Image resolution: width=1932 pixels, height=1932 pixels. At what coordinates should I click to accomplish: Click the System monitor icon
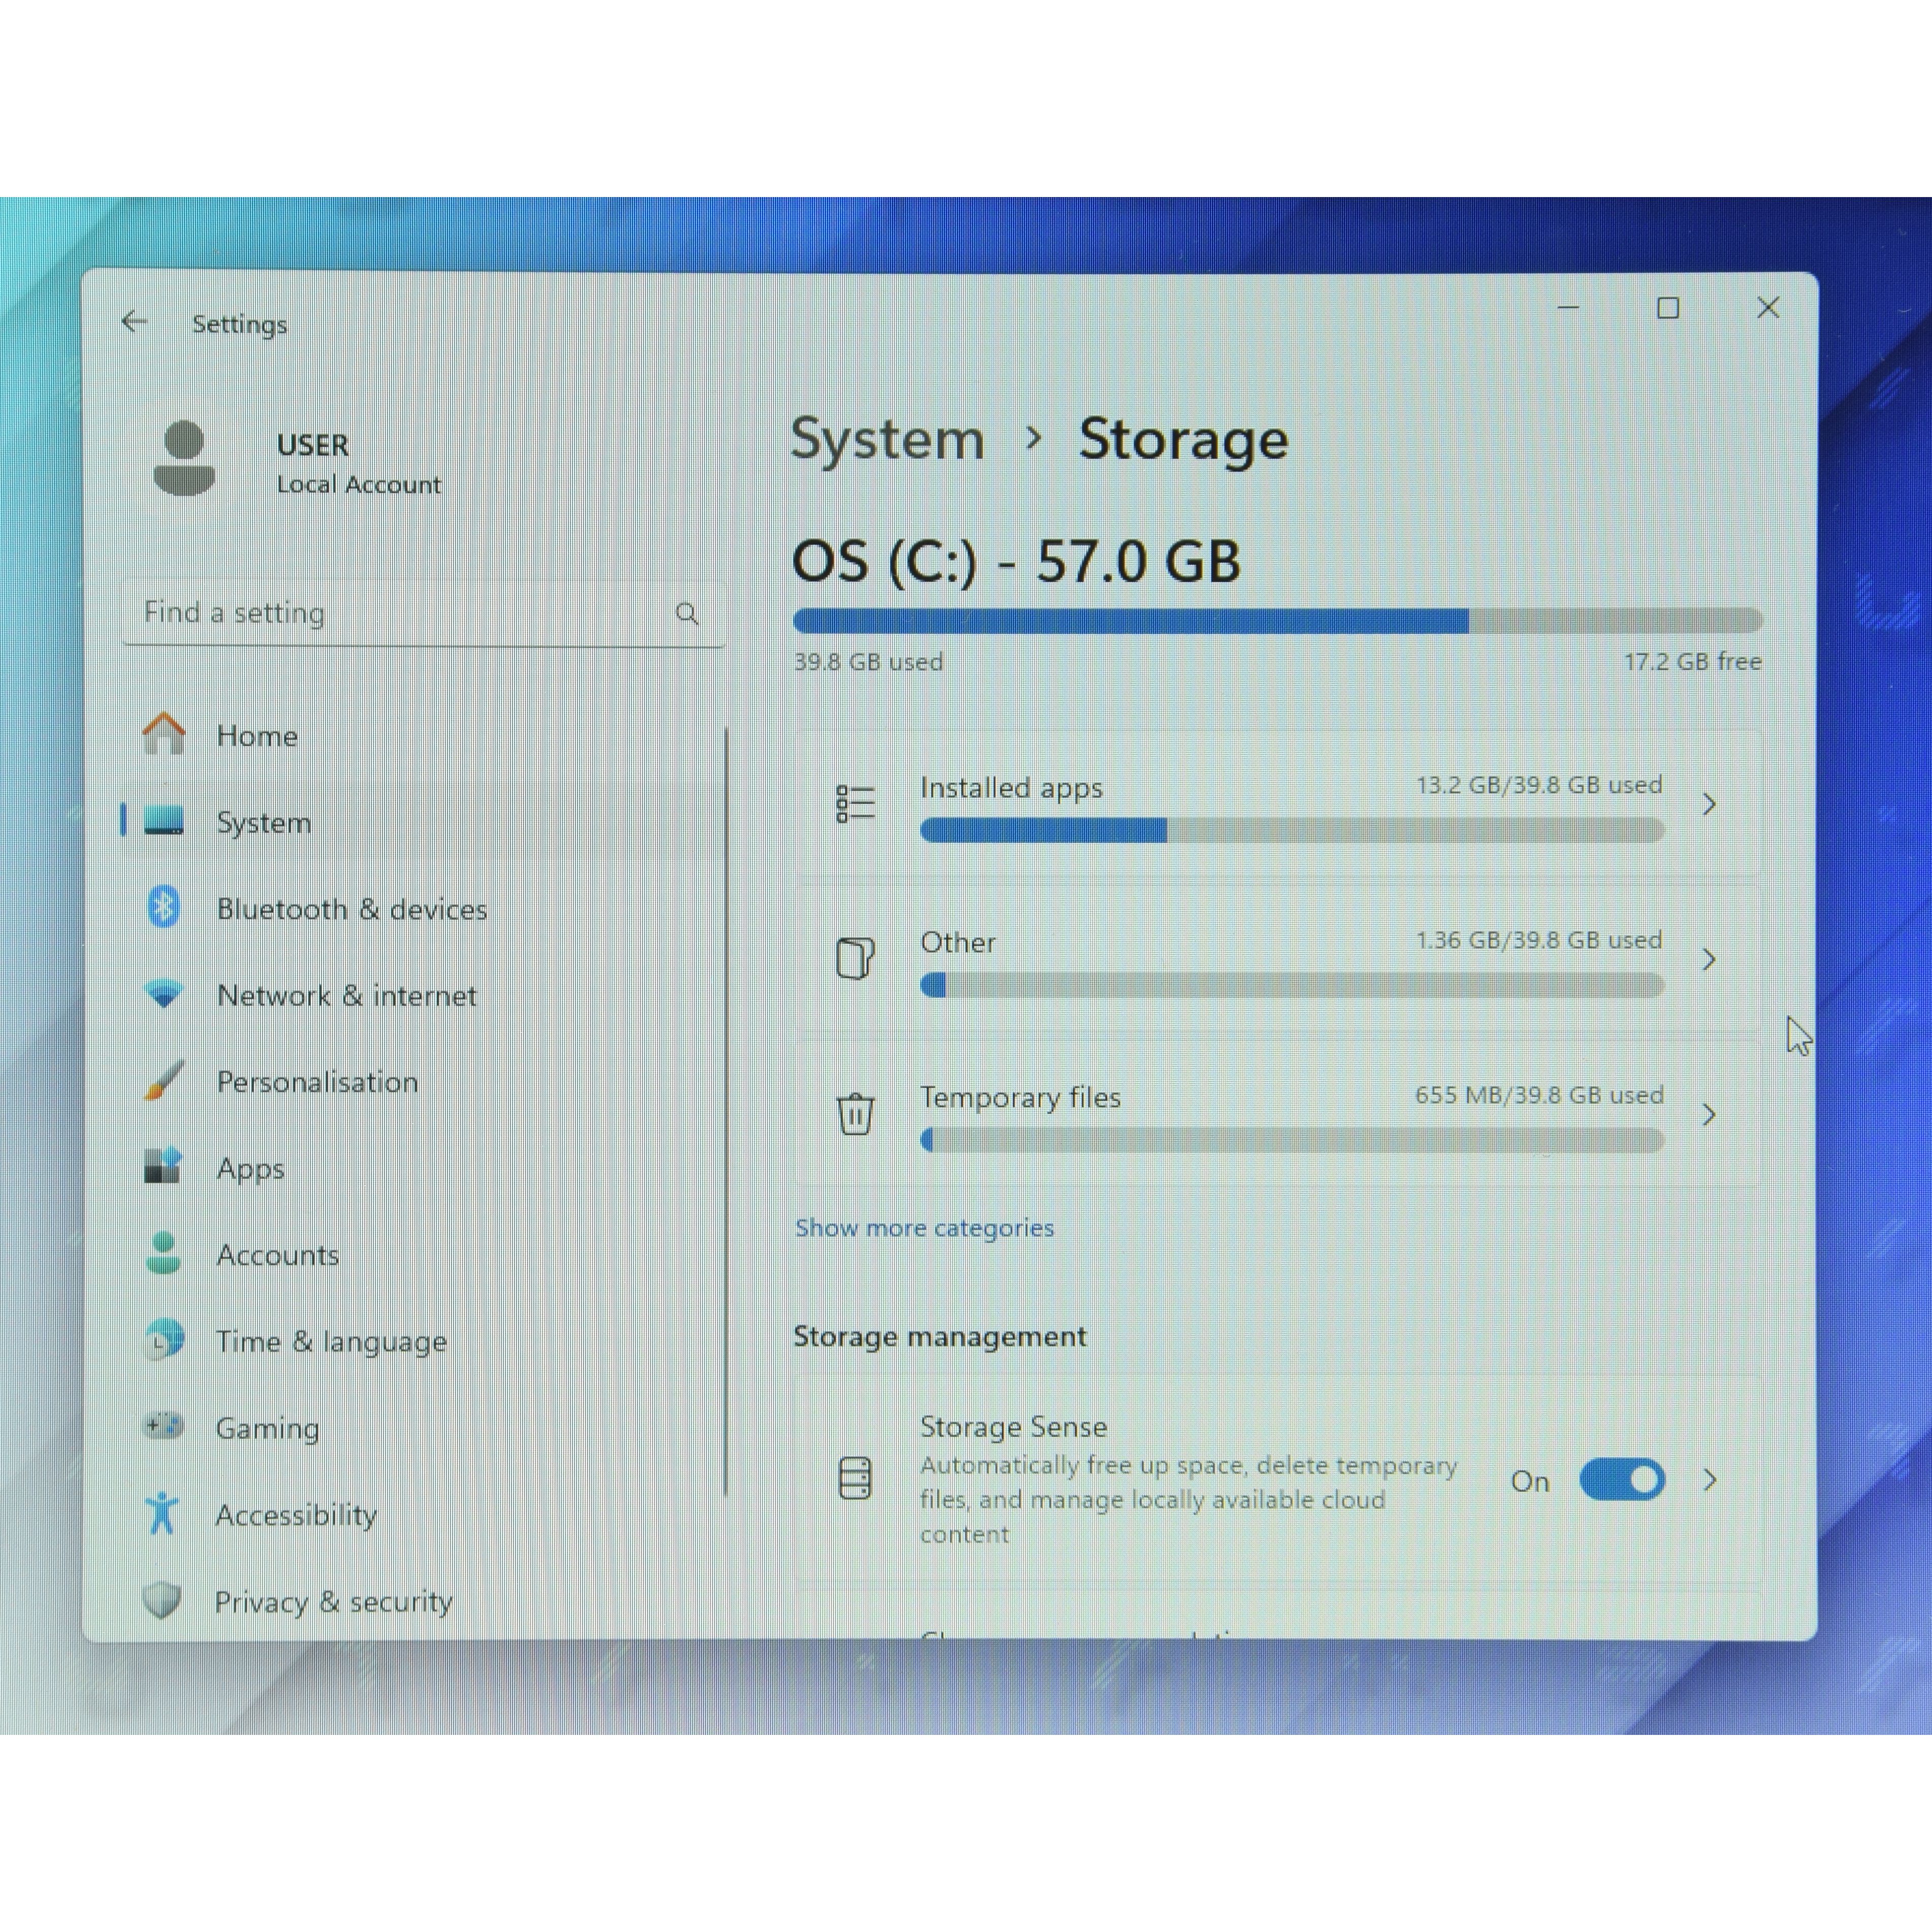tap(164, 821)
